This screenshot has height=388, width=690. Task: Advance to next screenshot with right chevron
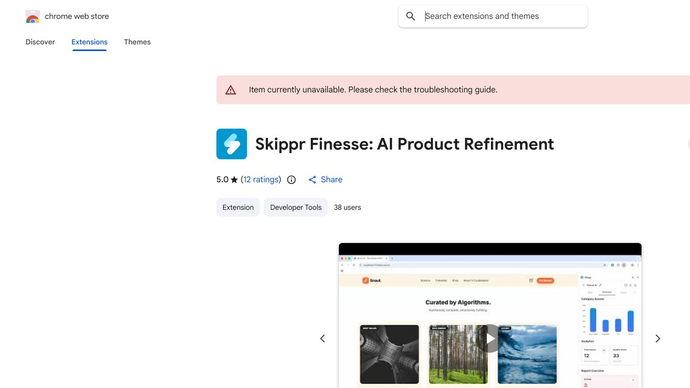point(658,338)
